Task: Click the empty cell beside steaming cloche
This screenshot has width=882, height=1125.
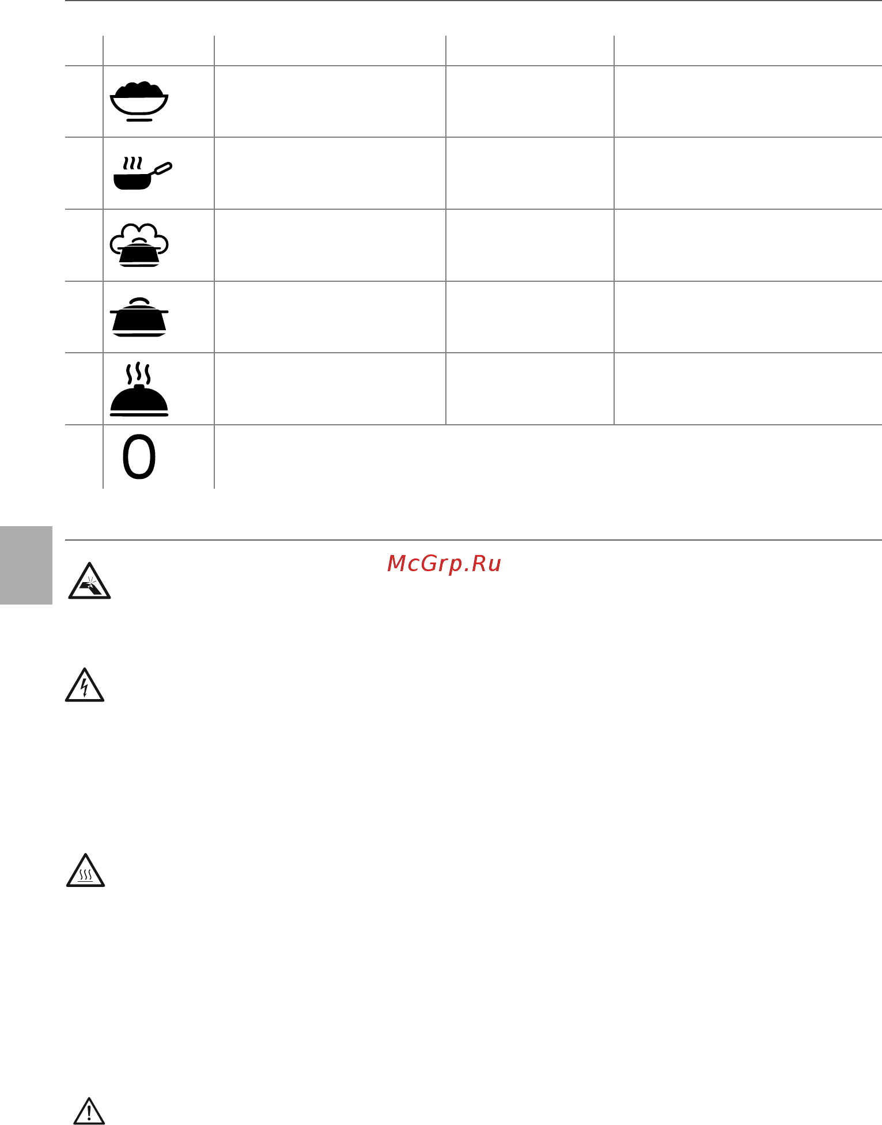Action: point(330,389)
